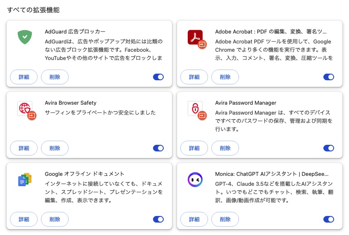The image size is (349, 235).
Task: Disable the Monica extension toggle
Action: pos(329,219)
